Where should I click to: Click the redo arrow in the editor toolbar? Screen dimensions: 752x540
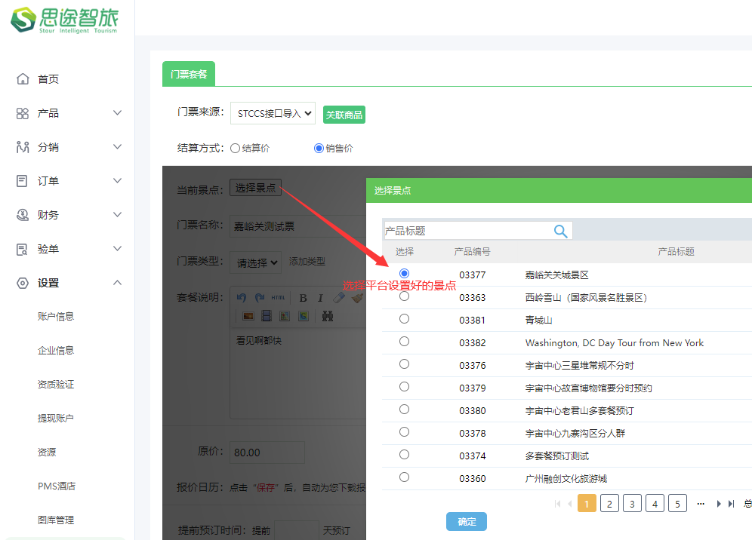click(x=260, y=297)
